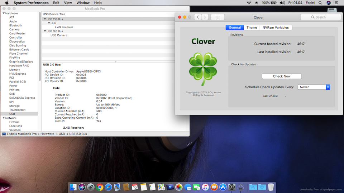Open iTunes from the dock

[x=205, y=187]
